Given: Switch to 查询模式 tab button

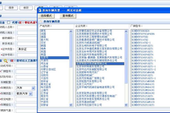Looking at the screenshot, I should [68, 16].
